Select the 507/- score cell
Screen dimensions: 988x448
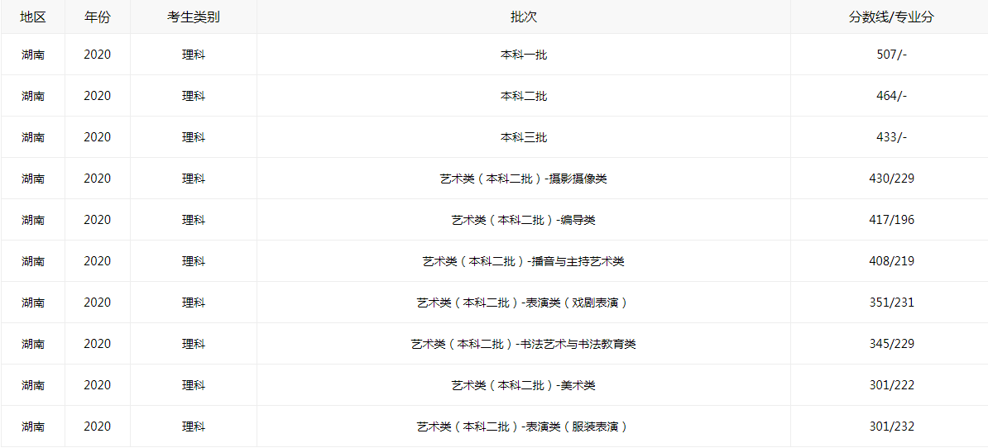891,55
